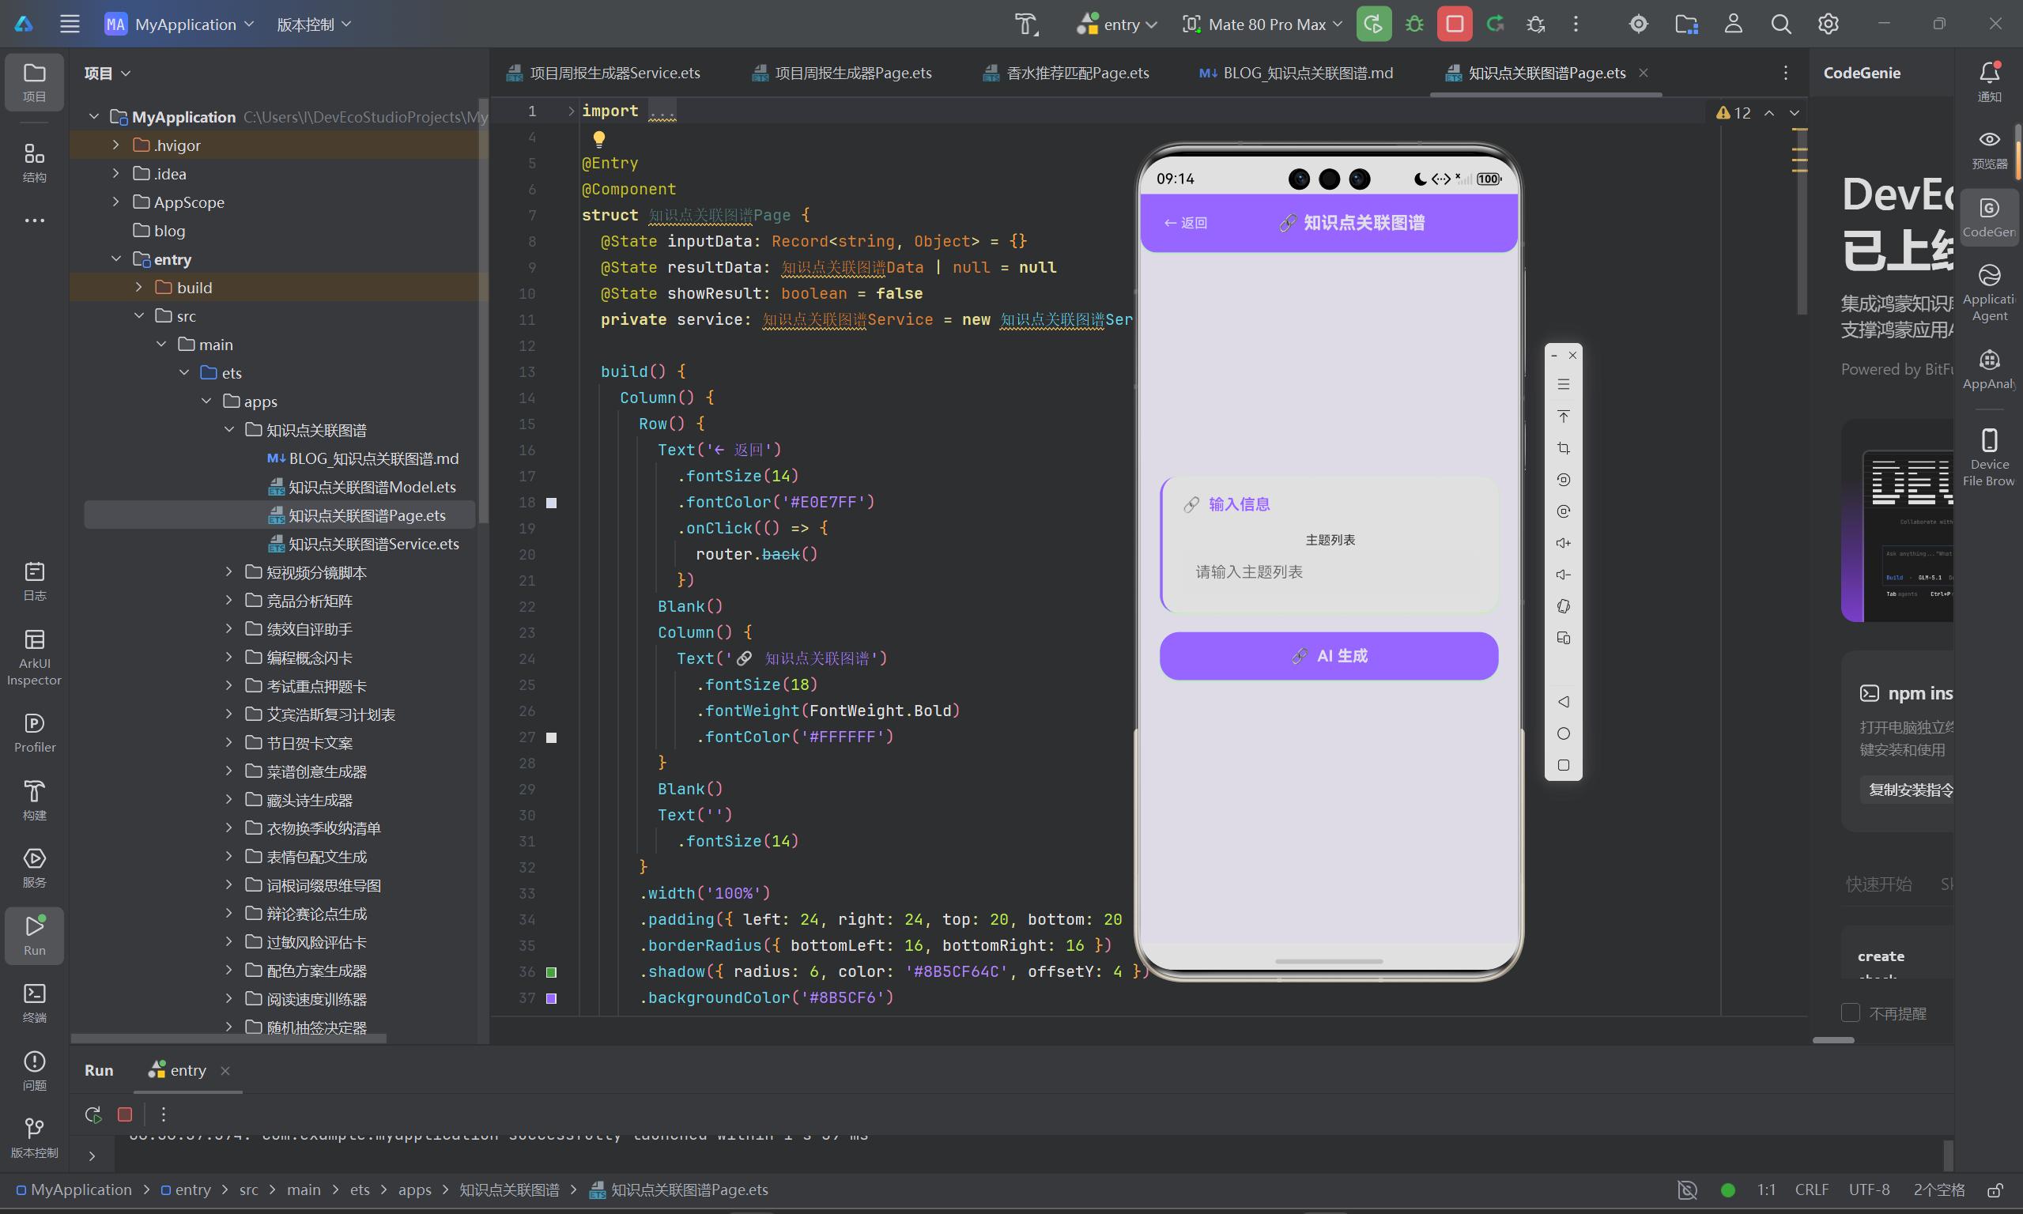Open the search everywhere magnifier
Image resolution: width=2023 pixels, height=1214 pixels.
(1781, 24)
